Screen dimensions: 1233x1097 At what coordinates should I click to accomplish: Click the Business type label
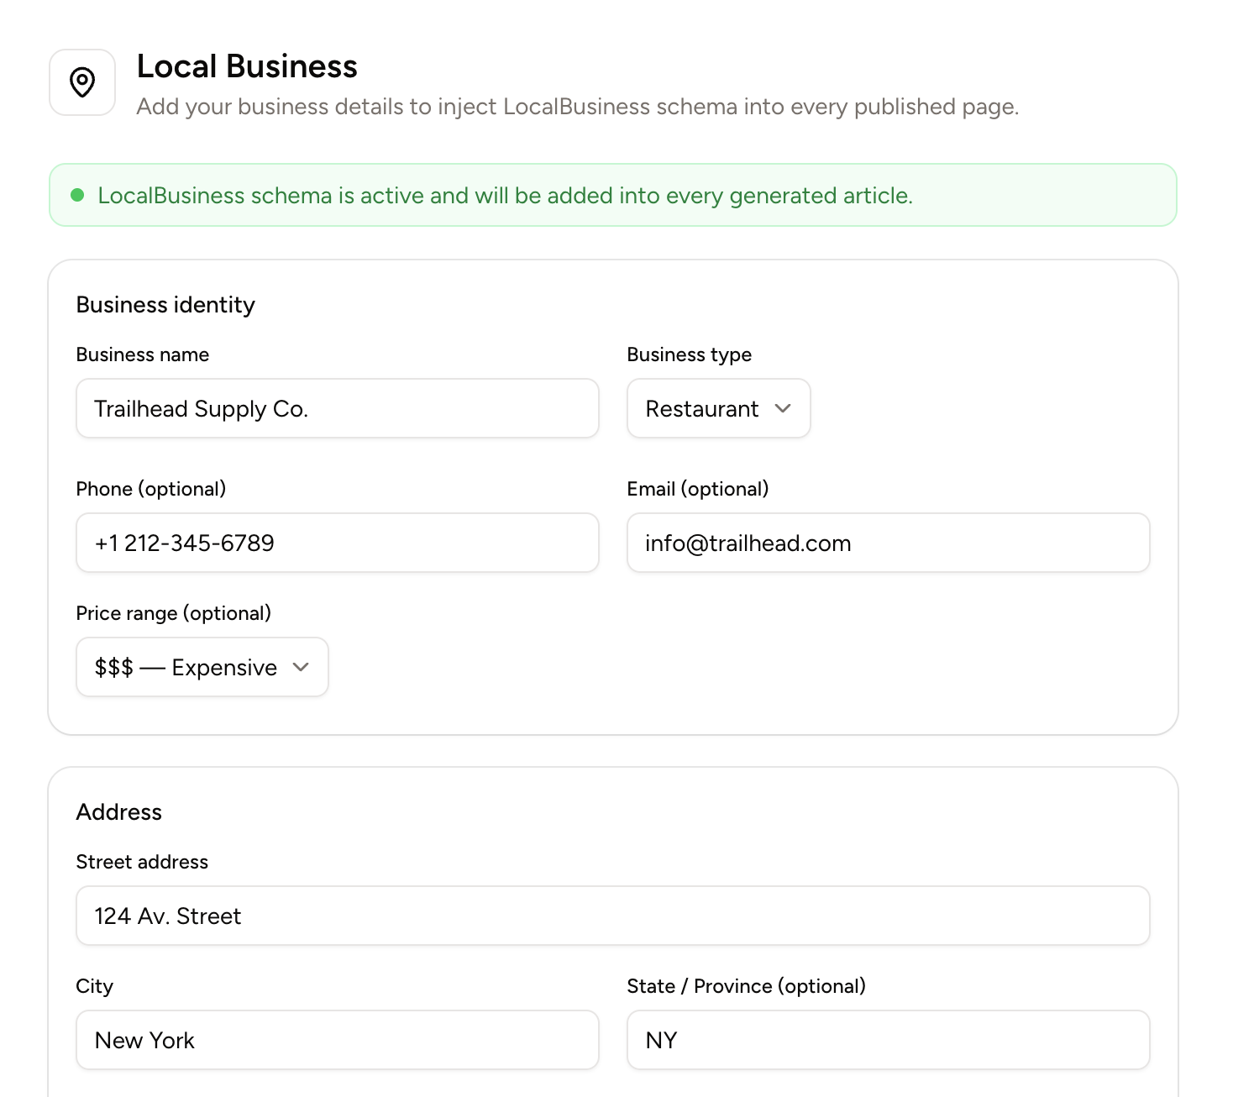(690, 354)
